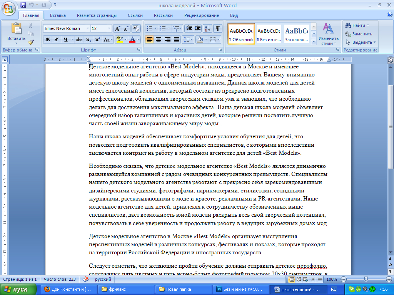Save document with the floppy disk icon
Viewport: 394px width, 295px height.
pos(23,5)
